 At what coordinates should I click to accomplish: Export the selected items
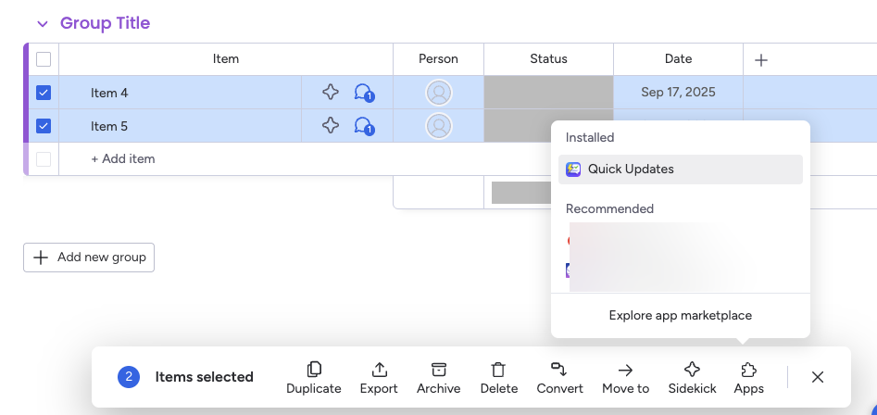pos(379,370)
